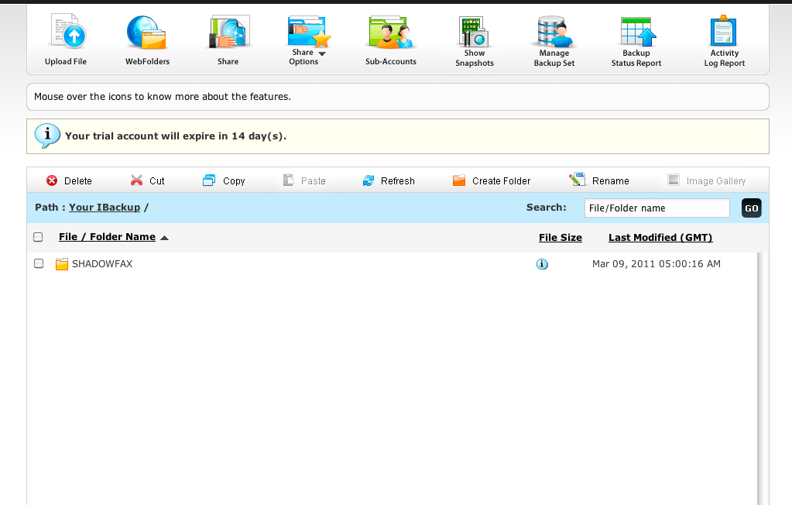This screenshot has width=792, height=505.
Task: View the Backup Status Report icon
Action: 638,32
